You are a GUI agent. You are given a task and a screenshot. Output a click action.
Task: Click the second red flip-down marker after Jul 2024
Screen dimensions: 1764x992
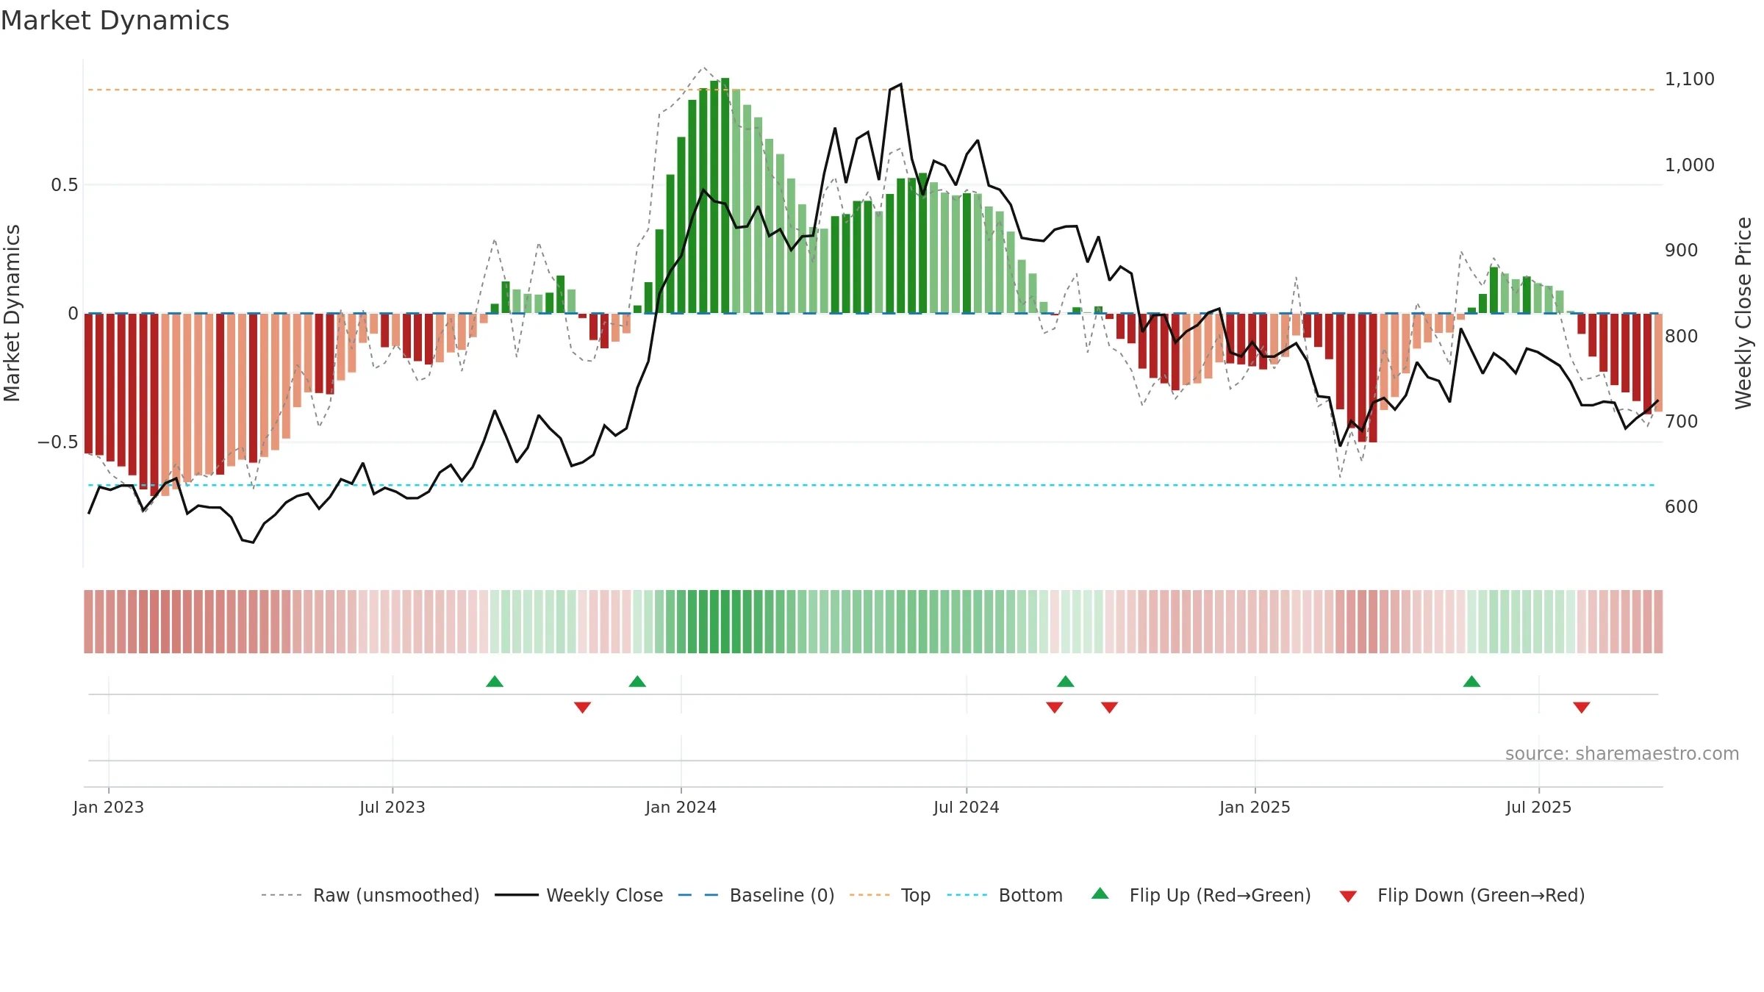coord(1110,708)
